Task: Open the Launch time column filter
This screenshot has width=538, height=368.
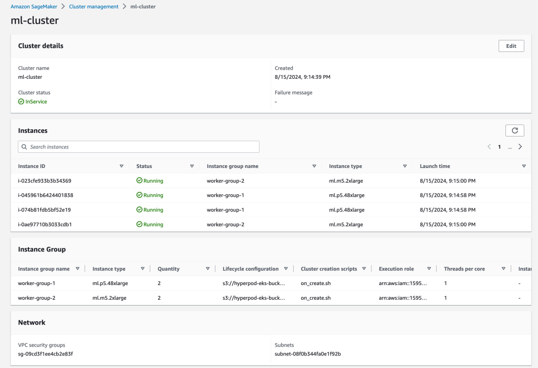Action: pyautogui.click(x=524, y=166)
